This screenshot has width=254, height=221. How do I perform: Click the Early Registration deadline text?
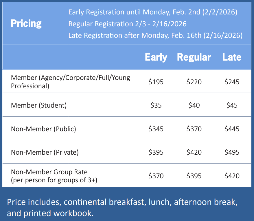(153, 12)
